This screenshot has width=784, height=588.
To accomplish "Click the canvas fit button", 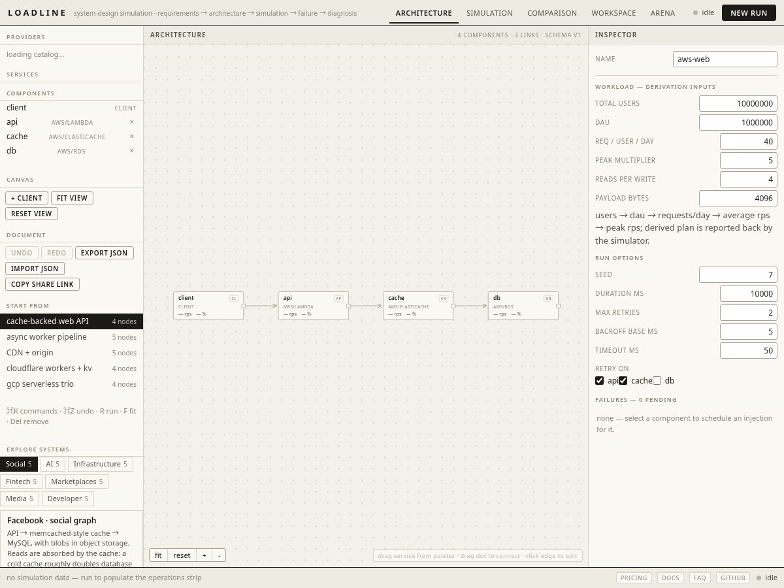I will (158, 555).
